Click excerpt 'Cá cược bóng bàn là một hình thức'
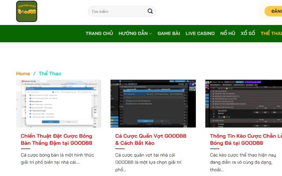This screenshot has width=282, height=176. coord(57,155)
